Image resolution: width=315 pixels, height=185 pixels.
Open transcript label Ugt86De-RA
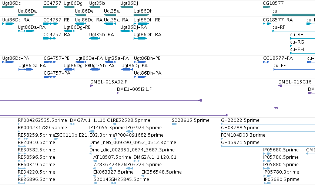point(88,20)
